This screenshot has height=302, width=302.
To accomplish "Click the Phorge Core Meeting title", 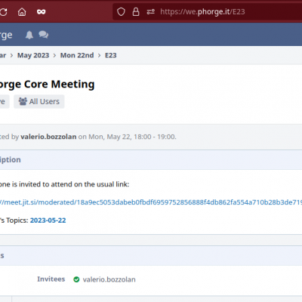I will [47, 85].
